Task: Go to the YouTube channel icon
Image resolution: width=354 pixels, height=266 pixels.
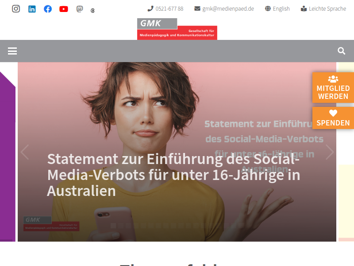Action: coord(64,9)
